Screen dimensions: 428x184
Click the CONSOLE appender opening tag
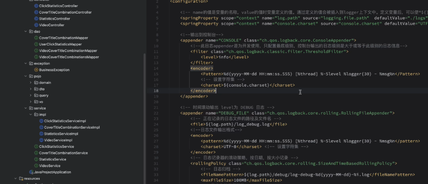point(268,40)
